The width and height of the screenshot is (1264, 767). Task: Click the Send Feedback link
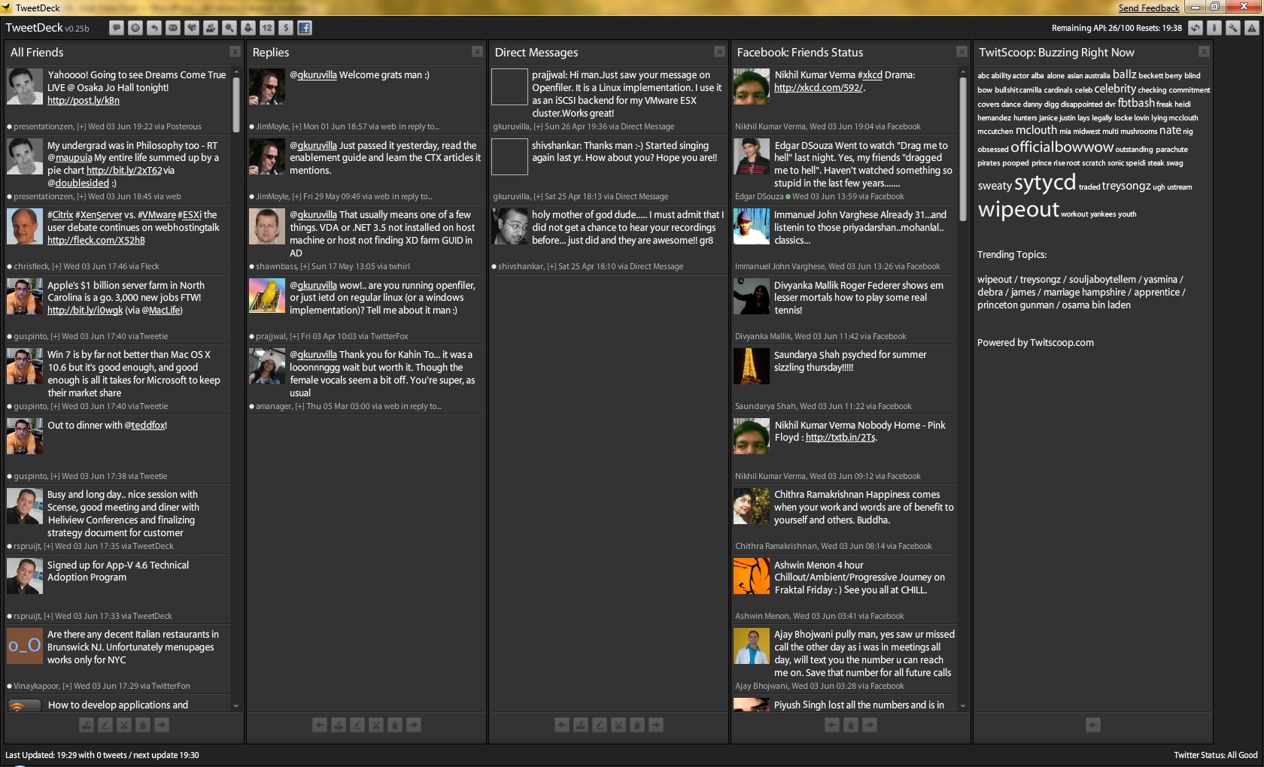point(1149,8)
